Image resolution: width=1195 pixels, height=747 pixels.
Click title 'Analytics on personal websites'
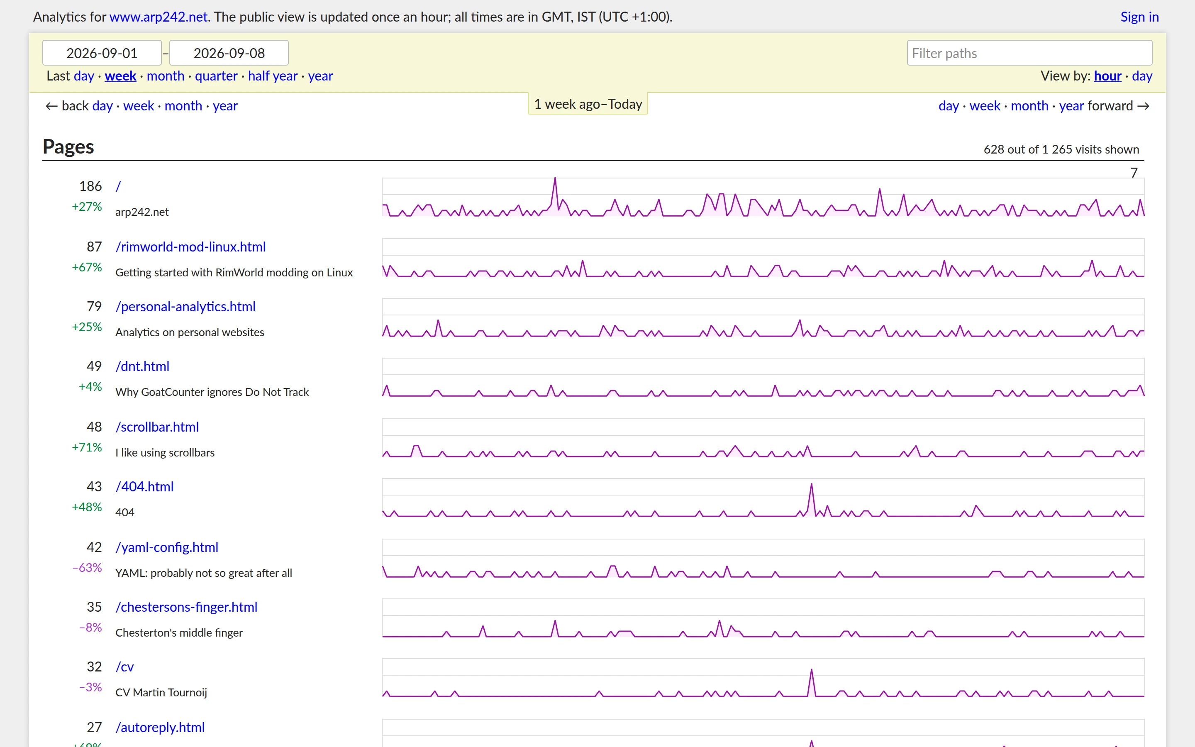(x=190, y=332)
